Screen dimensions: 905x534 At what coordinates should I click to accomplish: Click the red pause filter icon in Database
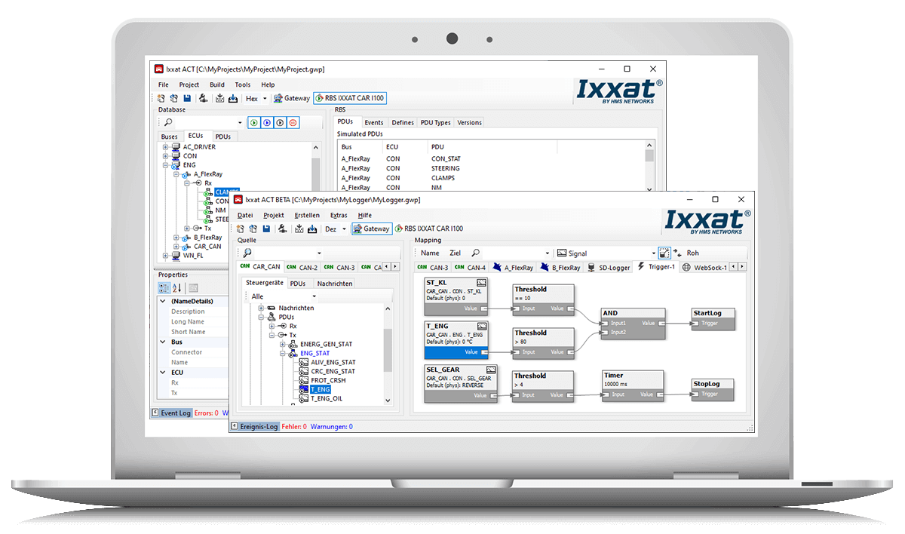pyautogui.click(x=293, y=122)
